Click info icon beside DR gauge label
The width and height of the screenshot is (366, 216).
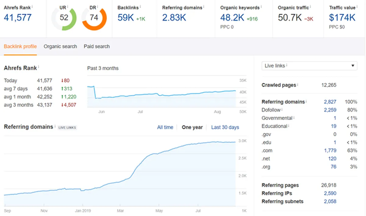pyautogui.click(x=98, y=6)
